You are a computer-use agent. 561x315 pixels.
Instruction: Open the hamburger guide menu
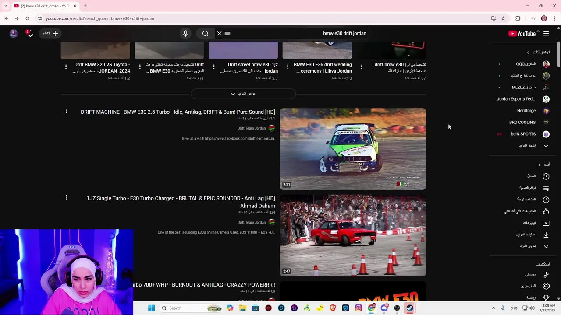(546, 34)
